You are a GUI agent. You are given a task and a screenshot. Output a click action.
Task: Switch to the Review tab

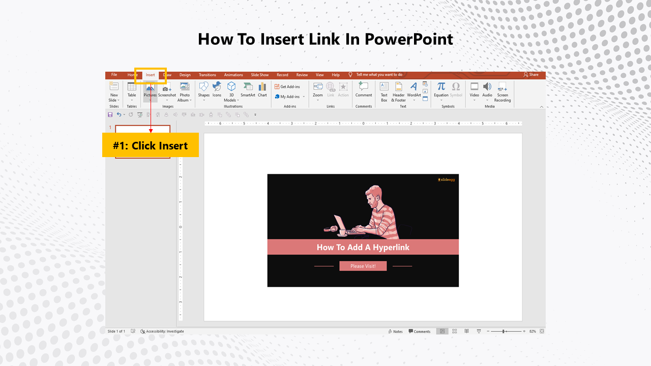point(302,75)
